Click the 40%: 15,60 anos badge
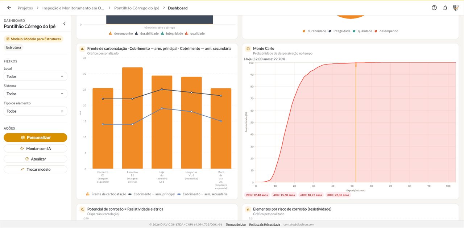The image size is (464, 228). click(x=284, y=195)
